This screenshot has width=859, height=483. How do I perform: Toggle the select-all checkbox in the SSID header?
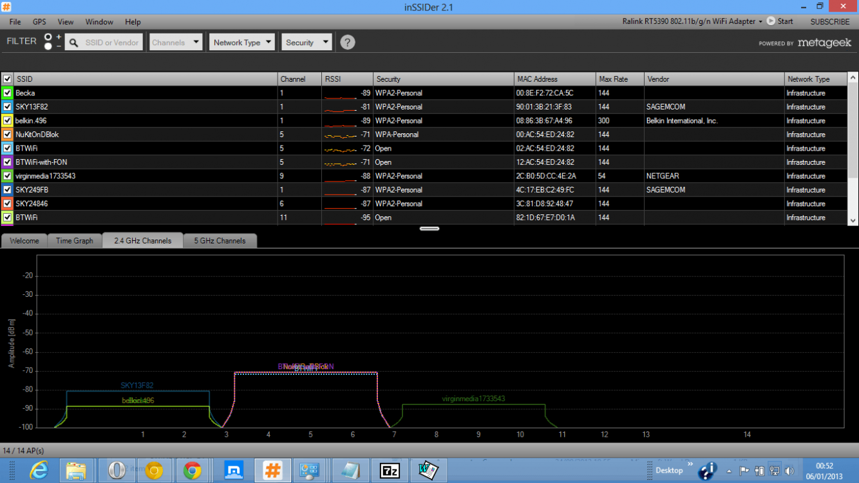click(x=8, y=79)
